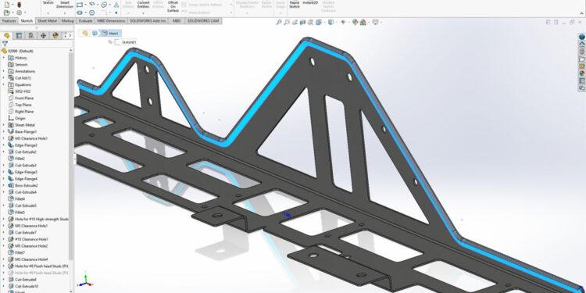Open the File Explorer task pane icon
The image size is (586, 293).
coord(582,59)
